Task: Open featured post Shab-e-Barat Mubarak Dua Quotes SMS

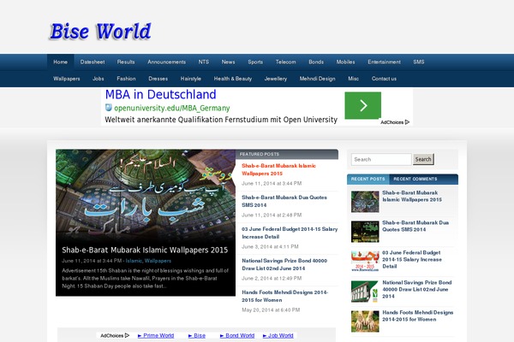Action: (x=284, y=201)
